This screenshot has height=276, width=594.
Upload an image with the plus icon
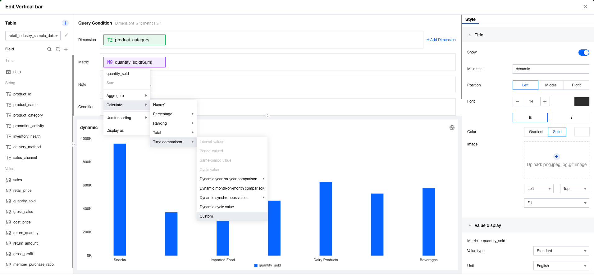(x=557, y=157)
